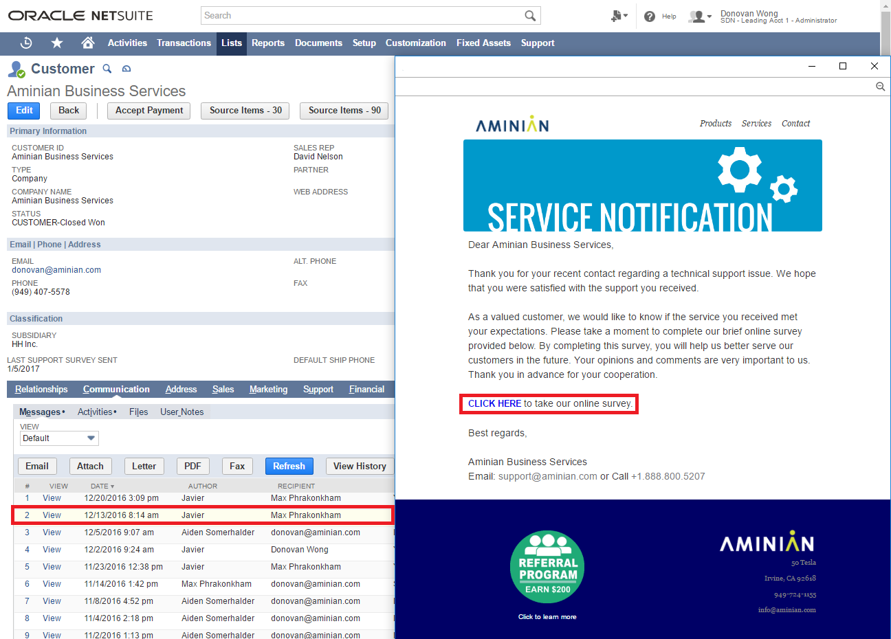The height and width of the screenshot is (639, 891).
Task: Click the Accept Payment button
Action: point(149,111)
